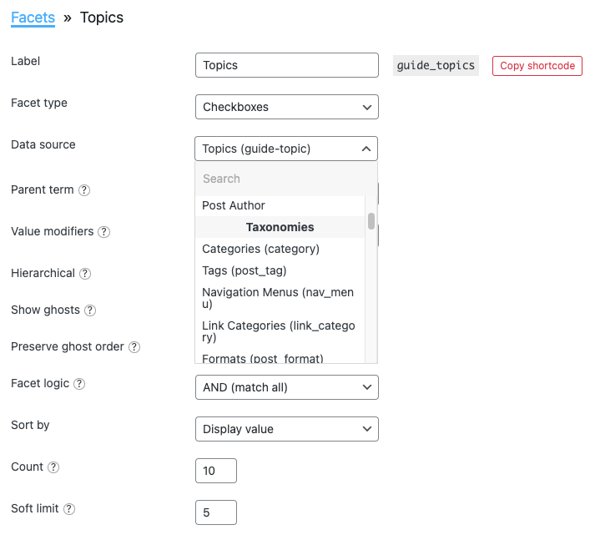
Task: Select Post Author from the list
Action: click(x=280, y=205)
